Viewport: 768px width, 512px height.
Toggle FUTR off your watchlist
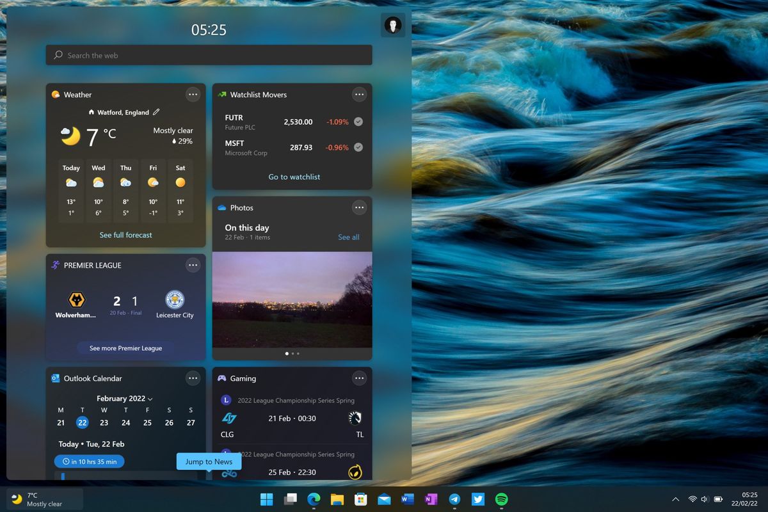[x=358, y=121]
